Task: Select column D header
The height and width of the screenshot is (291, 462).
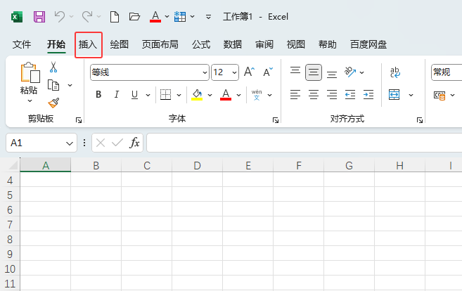Action: (x=197, y=165)
